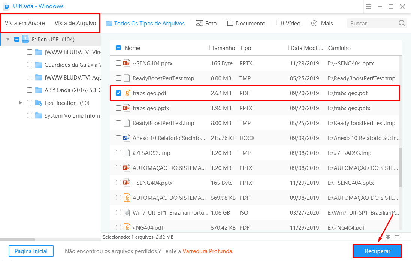Expand the Lost location folder
The height and width of the screenshot is (261, 411).
pyautogui.click(x=21, y=103)
